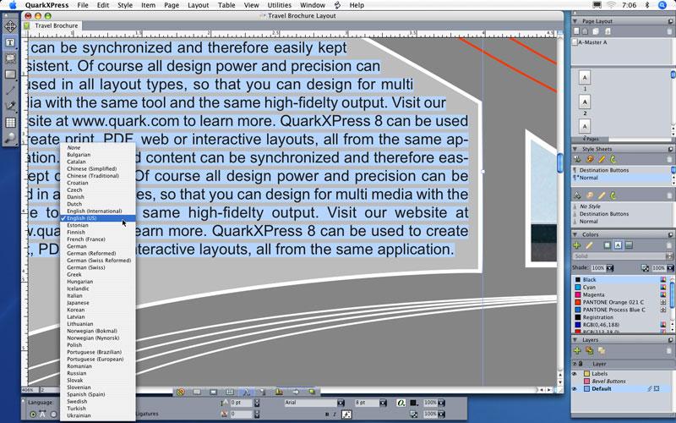Add new color in Colors panel
This screenshot has width=676, height=423.
[577, 245]
